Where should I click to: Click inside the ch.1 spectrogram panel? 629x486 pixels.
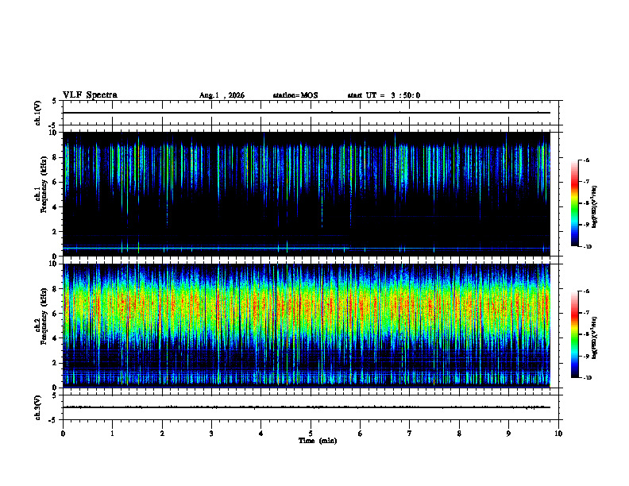click(306, 194)
